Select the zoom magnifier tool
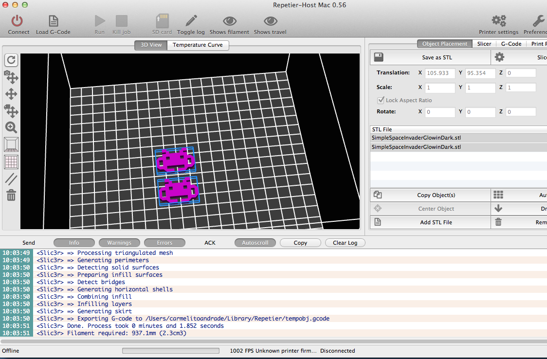This screenshot has height=359, width=547. [x=11, y=127]
